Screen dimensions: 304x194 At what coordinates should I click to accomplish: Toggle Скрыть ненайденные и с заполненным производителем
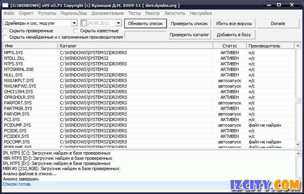click(5, 37)
